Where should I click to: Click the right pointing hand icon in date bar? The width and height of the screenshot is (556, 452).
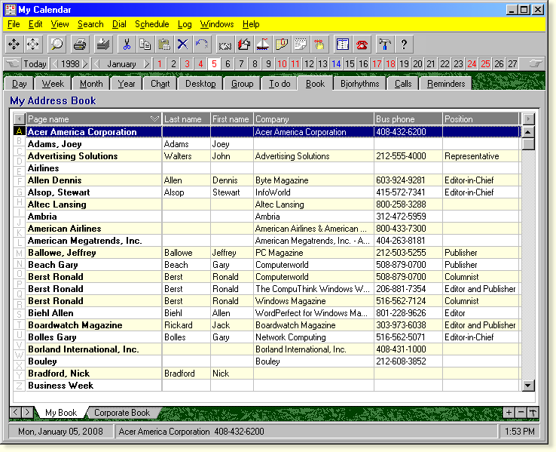point(536,64)
